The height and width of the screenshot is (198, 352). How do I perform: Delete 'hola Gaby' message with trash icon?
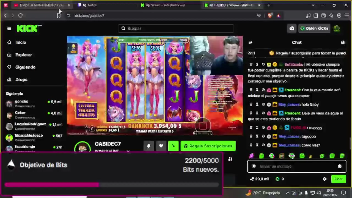click(251, 105)
